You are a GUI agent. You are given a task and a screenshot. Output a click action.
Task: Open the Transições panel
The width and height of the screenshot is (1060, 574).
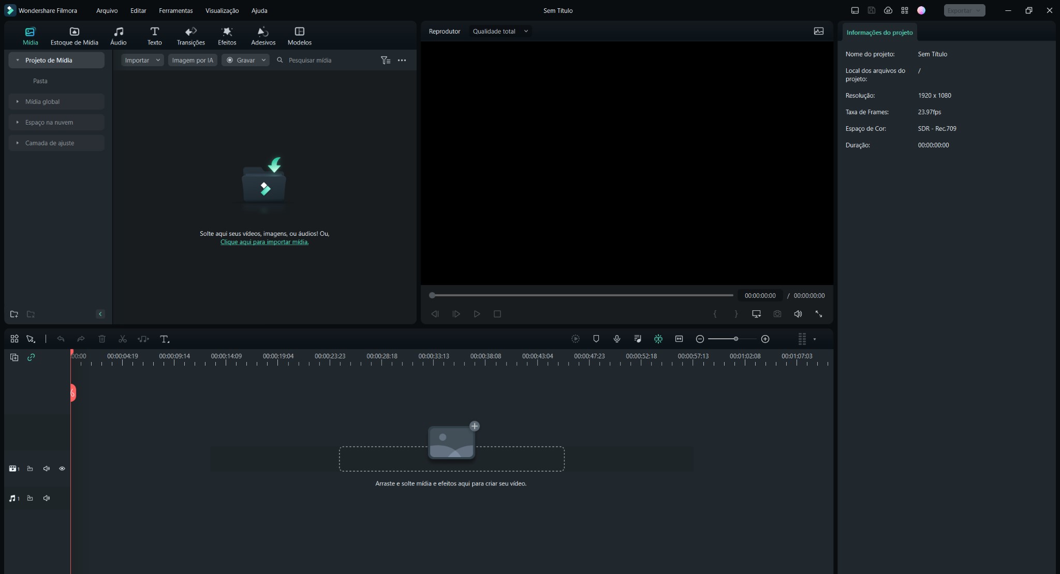click(190, 36)
